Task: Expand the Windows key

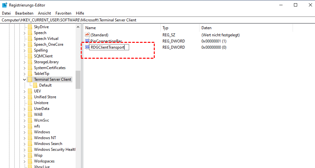Action: [25, 132]
